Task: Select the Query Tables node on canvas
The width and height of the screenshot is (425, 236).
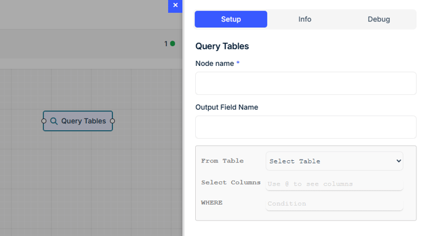Action: (78, 121)
